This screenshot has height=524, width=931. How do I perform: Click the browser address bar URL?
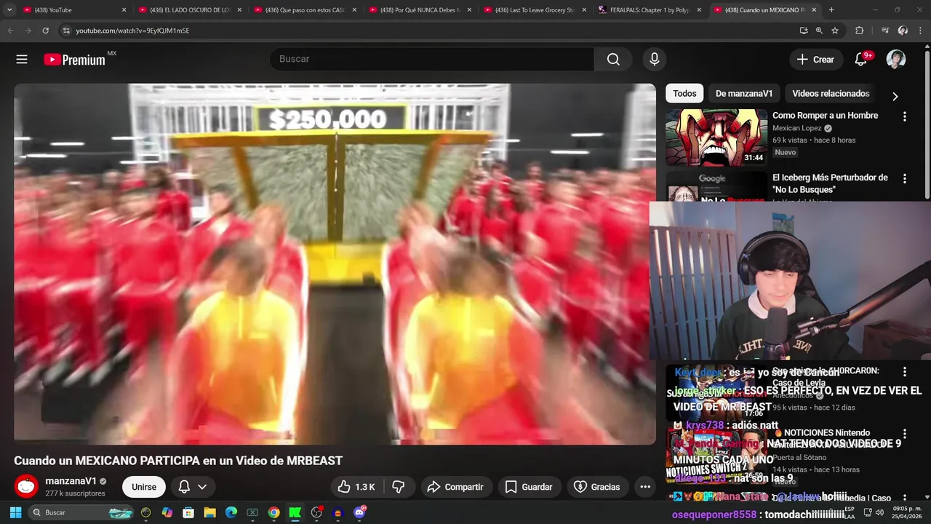[132, 31]
